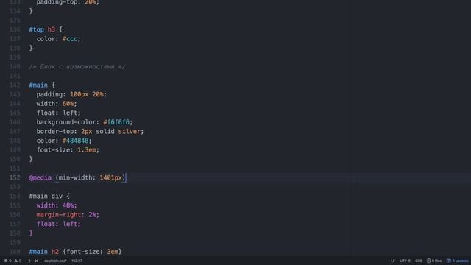
Task: Click the background-color #f6f6f6 value
Action: [116, 122]
